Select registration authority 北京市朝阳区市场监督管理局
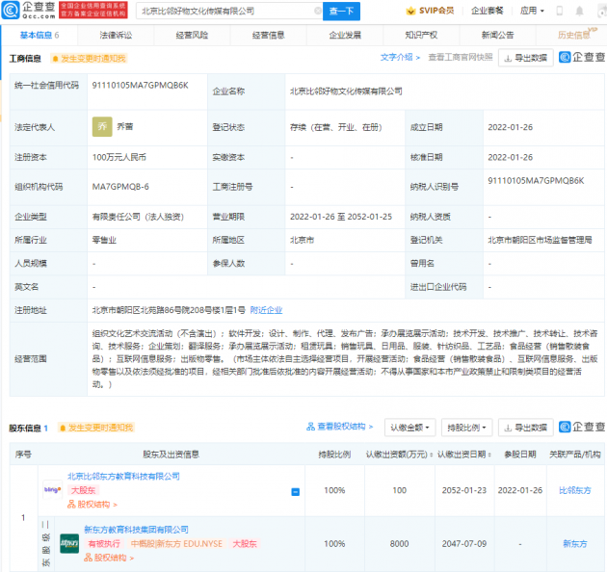 pyautogui.click(x=540, y=240)
